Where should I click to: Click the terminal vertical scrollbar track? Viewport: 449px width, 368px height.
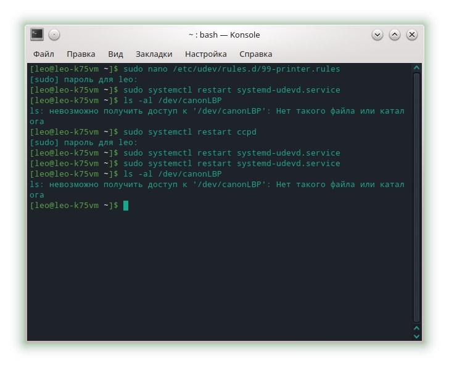point(417,197)
